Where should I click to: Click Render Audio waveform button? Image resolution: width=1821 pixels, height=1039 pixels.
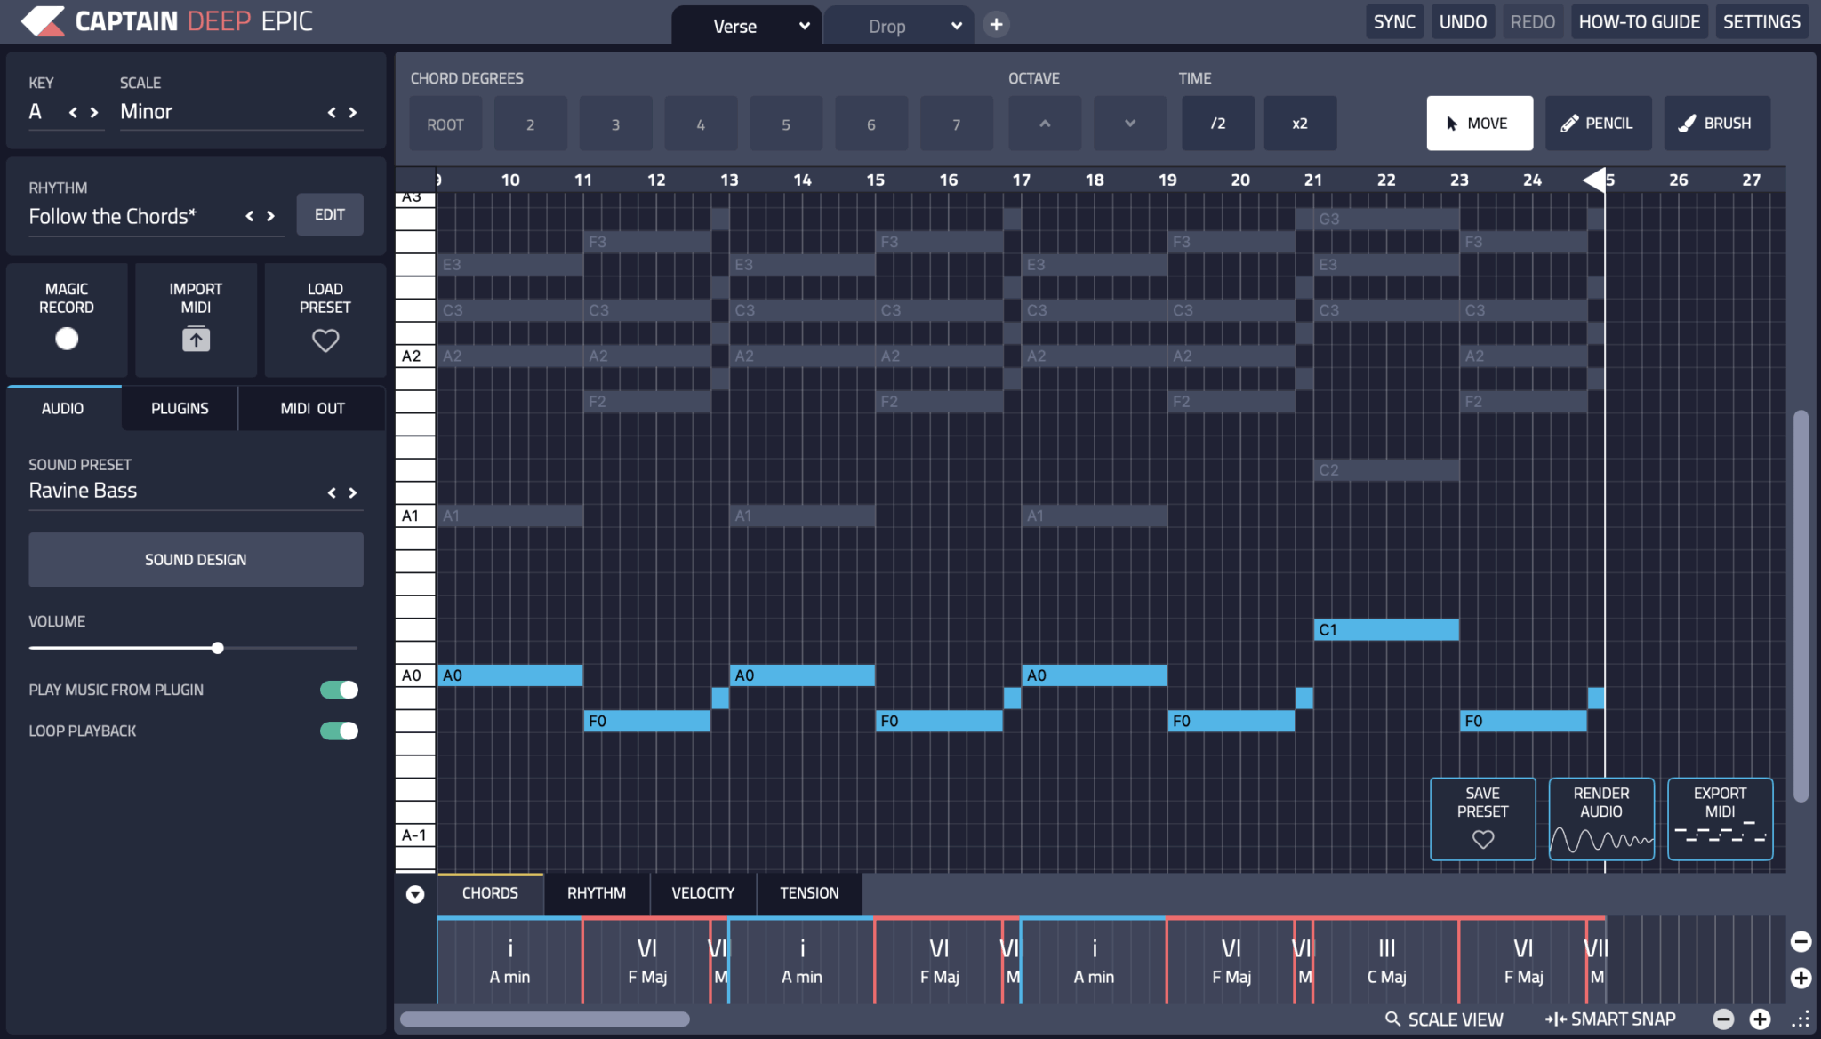1601,819
